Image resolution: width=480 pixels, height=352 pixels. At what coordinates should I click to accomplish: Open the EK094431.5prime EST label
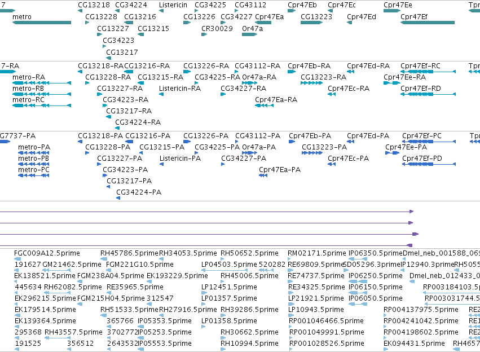(414, 344)
